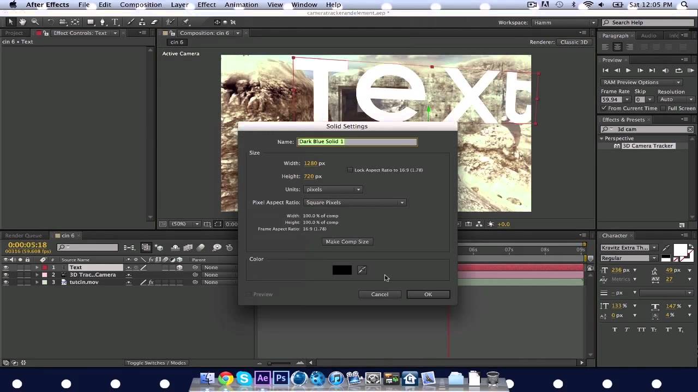Open the Workspace dropdown

[x=563, y=22]
